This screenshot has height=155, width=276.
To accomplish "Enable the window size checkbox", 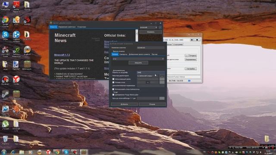I will tap(113, 82).
